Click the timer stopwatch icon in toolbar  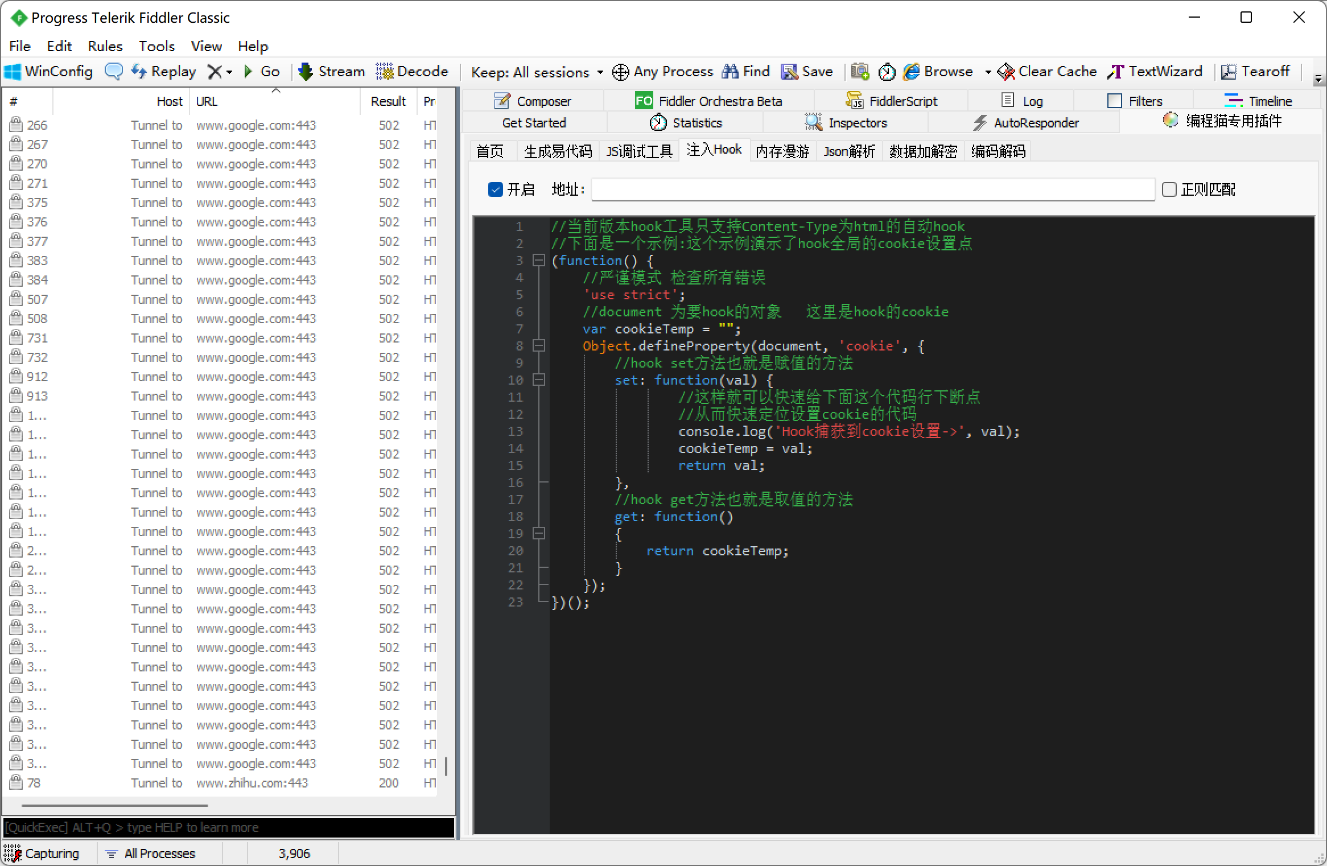887,72
